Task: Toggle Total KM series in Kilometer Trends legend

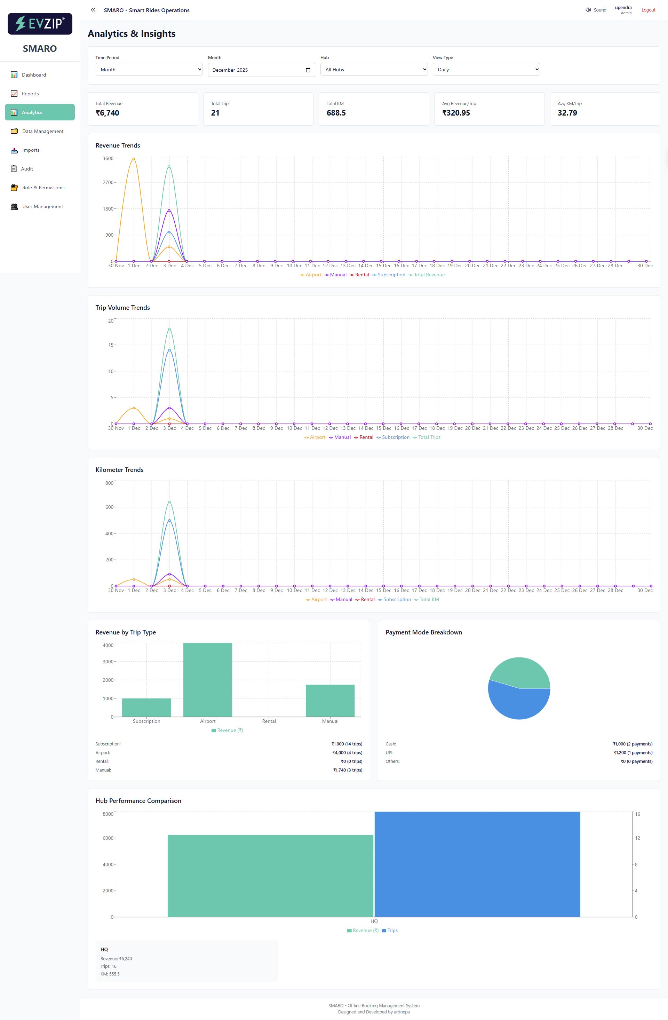Action: 428,599
